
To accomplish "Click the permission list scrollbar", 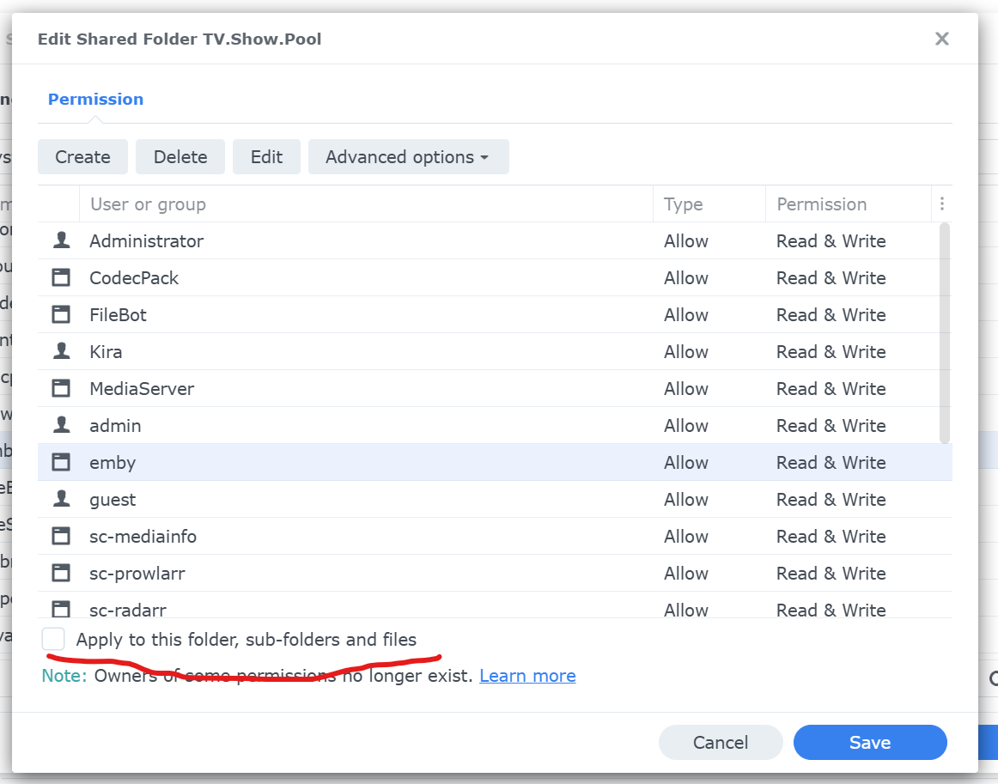I will point(945,333).
